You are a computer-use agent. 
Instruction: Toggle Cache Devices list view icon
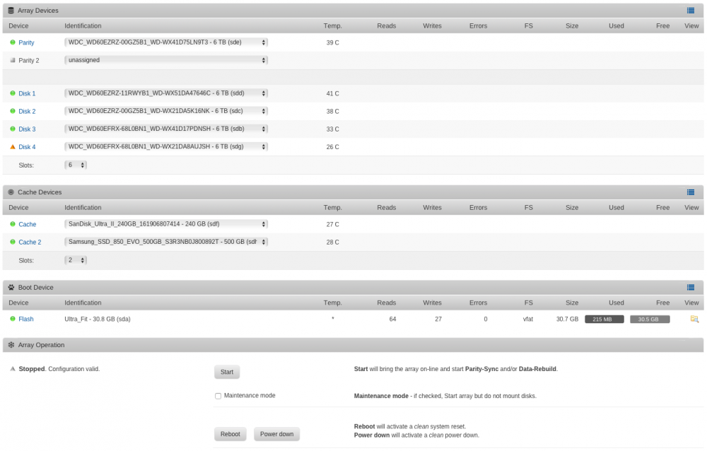coord(690,192)
